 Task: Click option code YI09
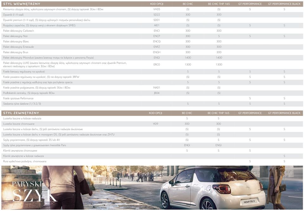click(155, 124)
